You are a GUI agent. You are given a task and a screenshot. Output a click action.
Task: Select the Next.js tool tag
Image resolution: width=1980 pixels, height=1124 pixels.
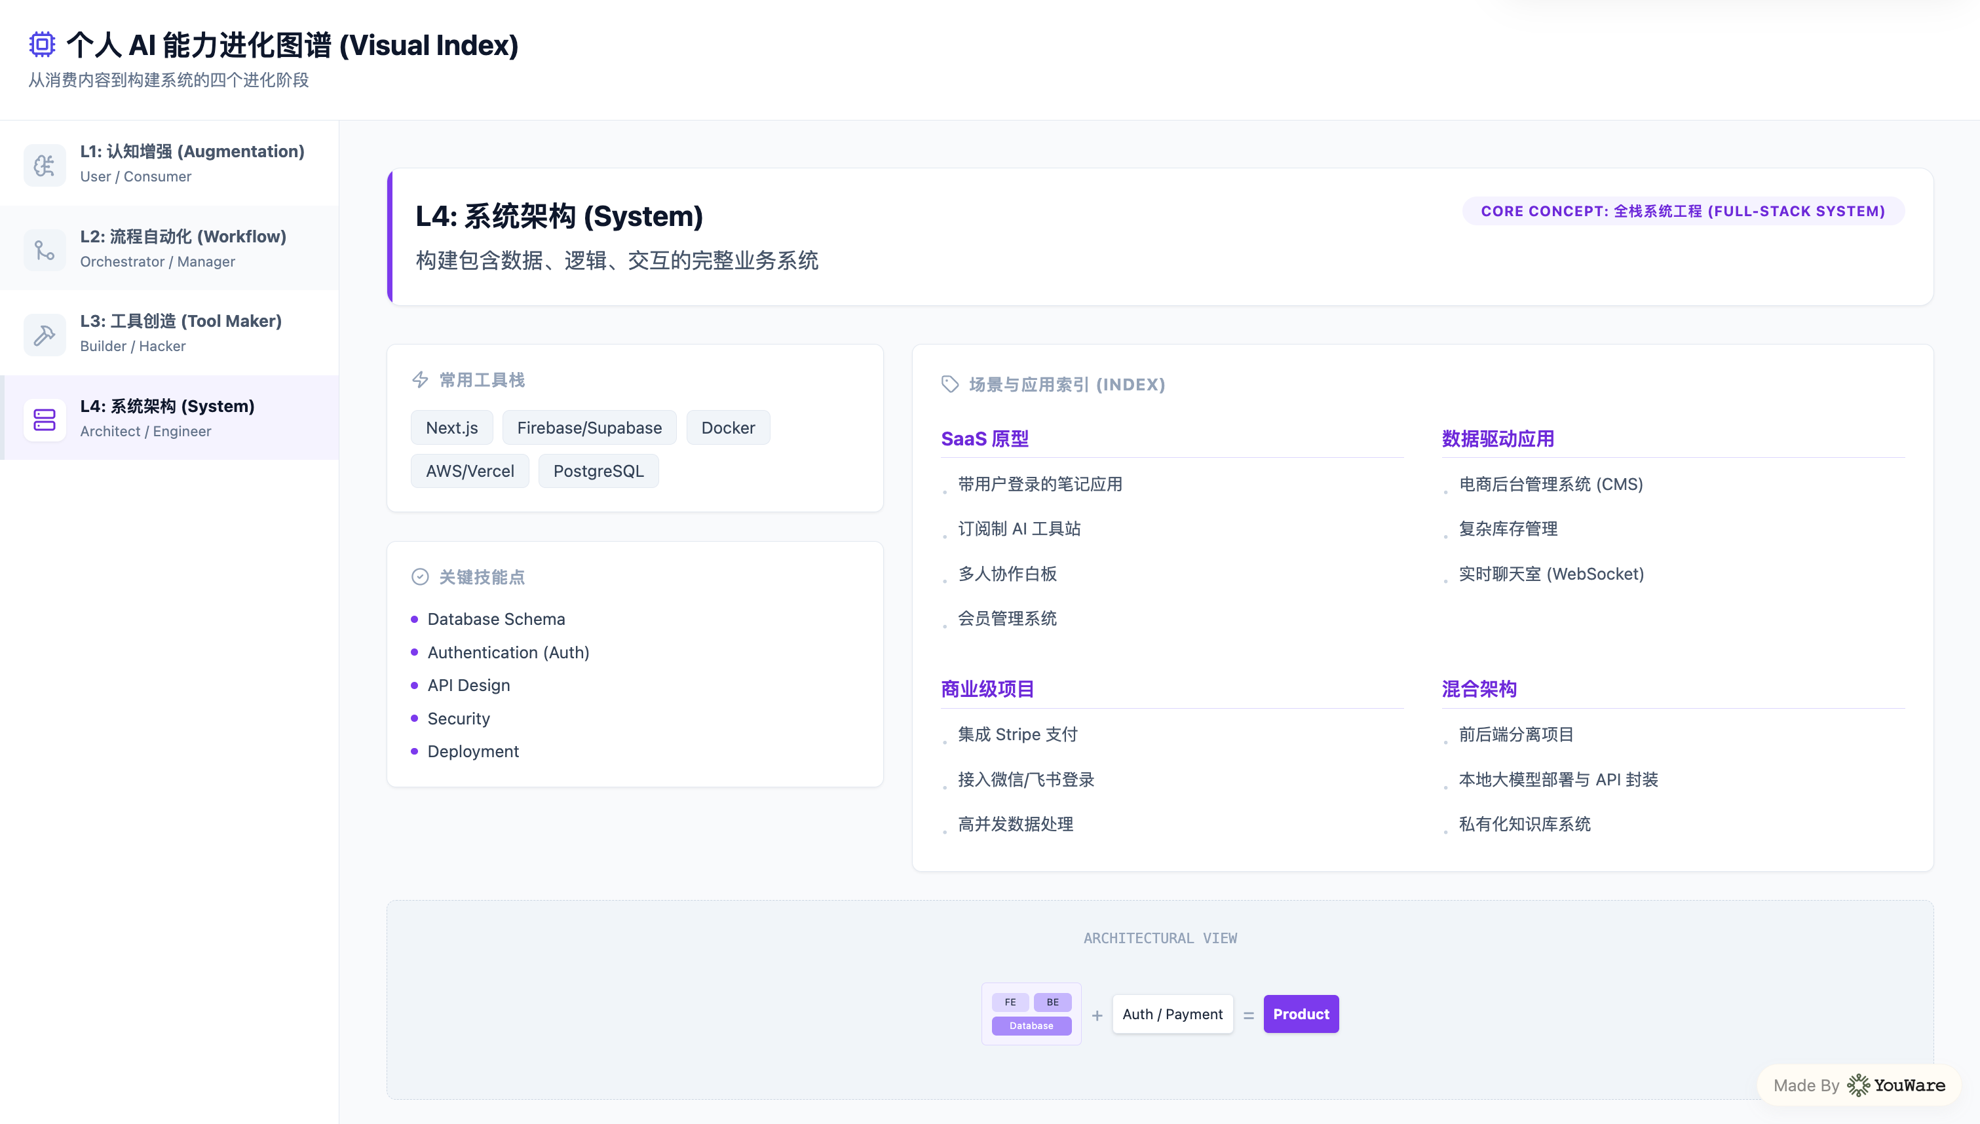click(x=451, y=428)
